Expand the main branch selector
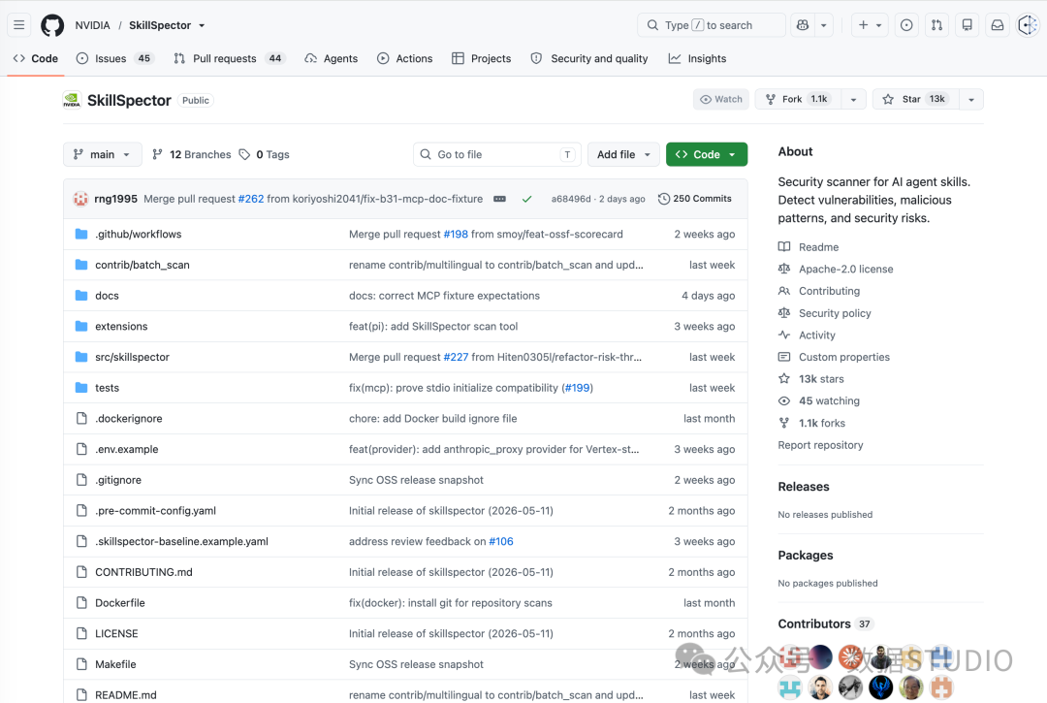 [102, 154]
